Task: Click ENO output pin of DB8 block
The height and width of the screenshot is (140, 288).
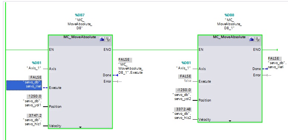Action: [x=257, y=50]
